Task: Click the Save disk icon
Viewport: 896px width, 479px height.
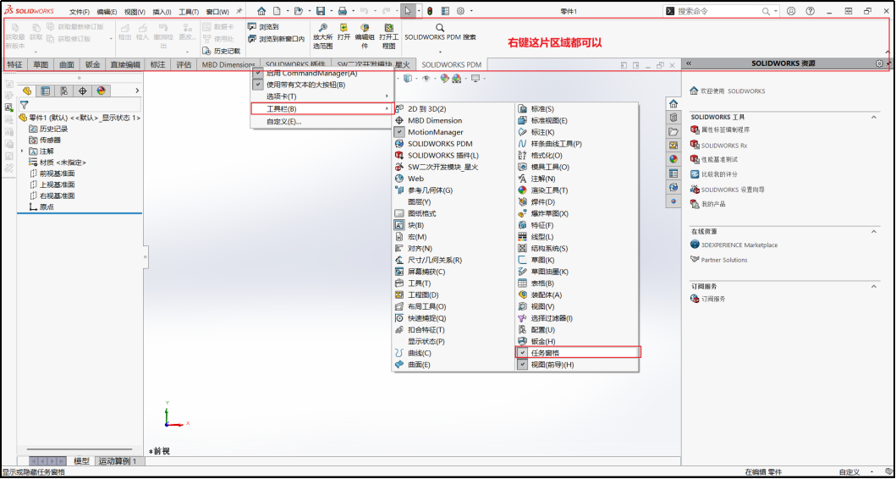Action: [x=321, y=11]
